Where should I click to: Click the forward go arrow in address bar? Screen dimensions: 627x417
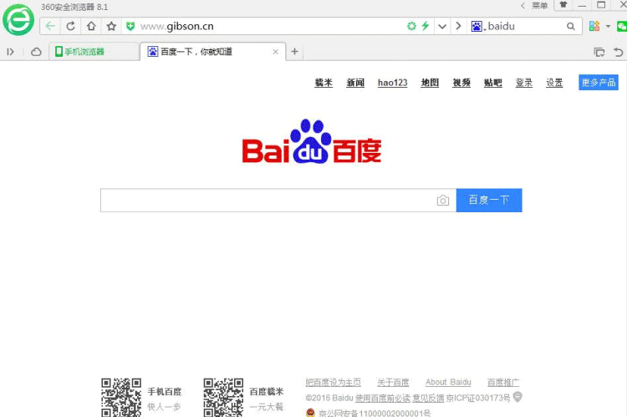[x=458, y=27]
